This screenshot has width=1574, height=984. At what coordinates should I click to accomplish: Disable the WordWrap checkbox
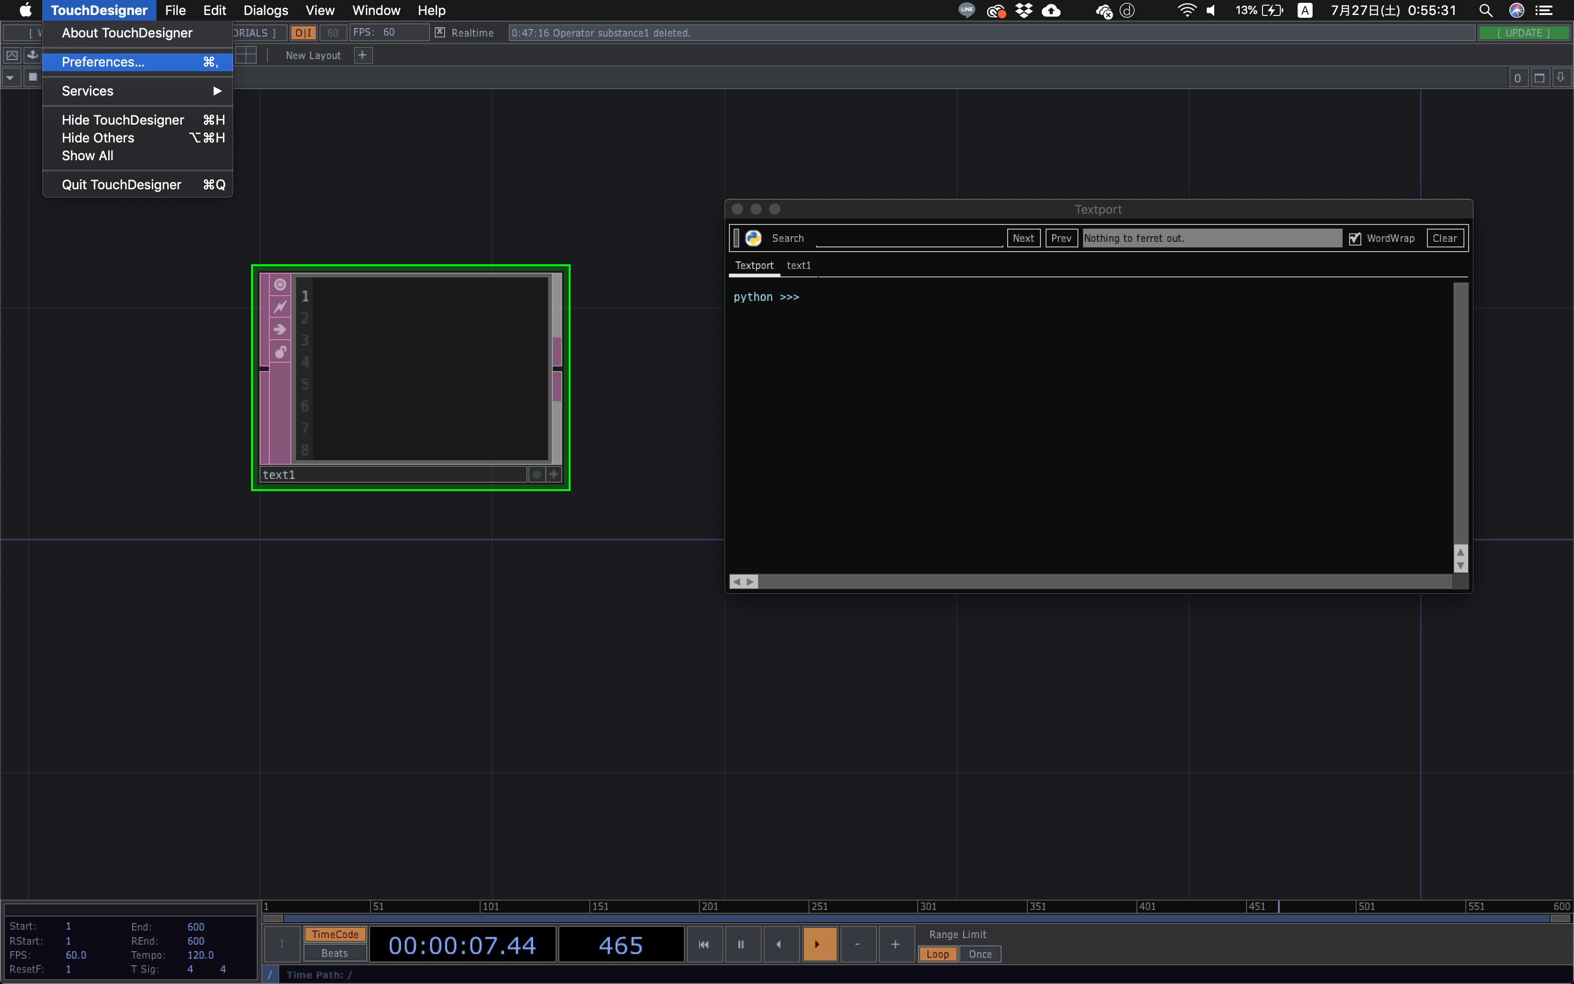[1355, 238]
